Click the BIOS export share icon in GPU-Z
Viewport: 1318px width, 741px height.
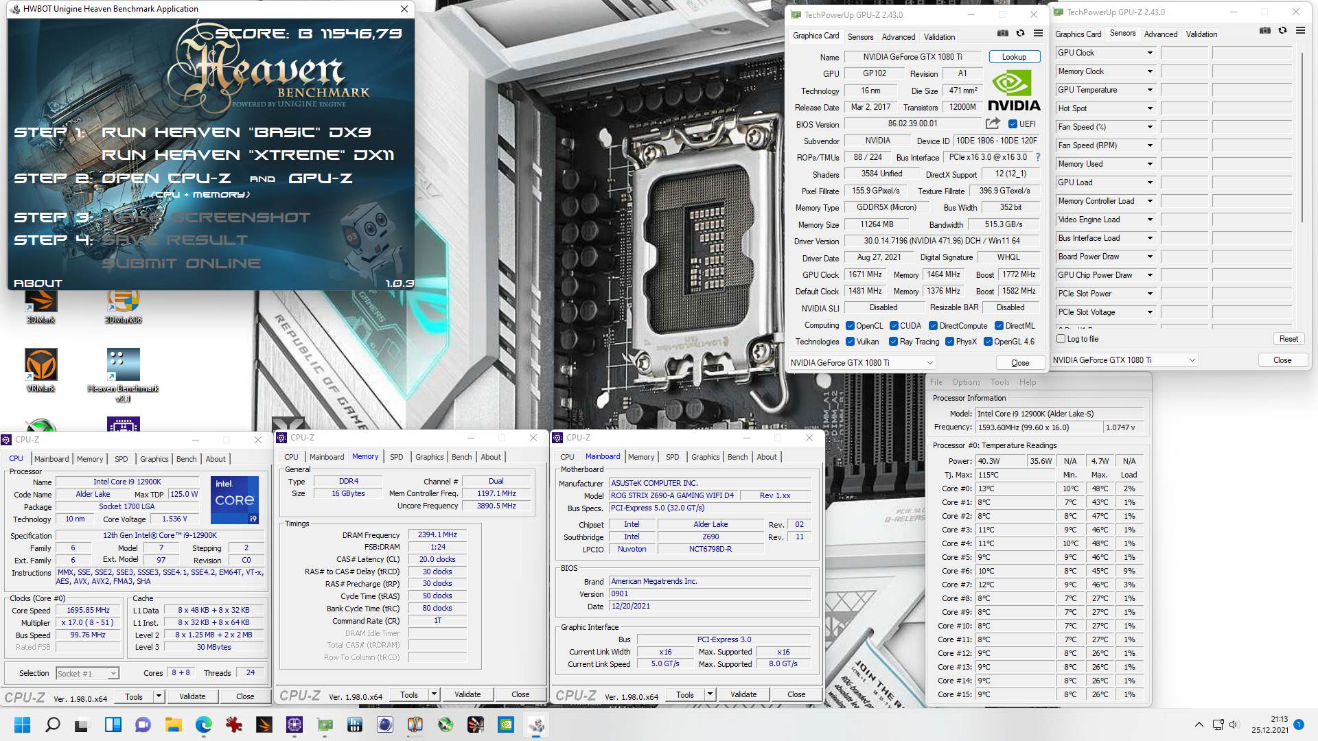(993, 123)
